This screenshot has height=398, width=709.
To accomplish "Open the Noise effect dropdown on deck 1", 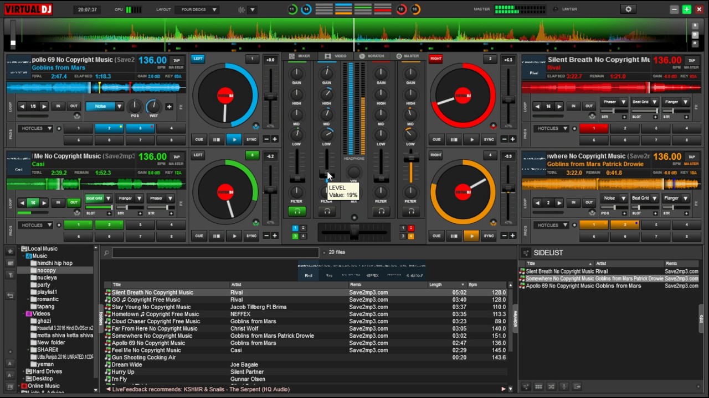I will pos(119,106).
